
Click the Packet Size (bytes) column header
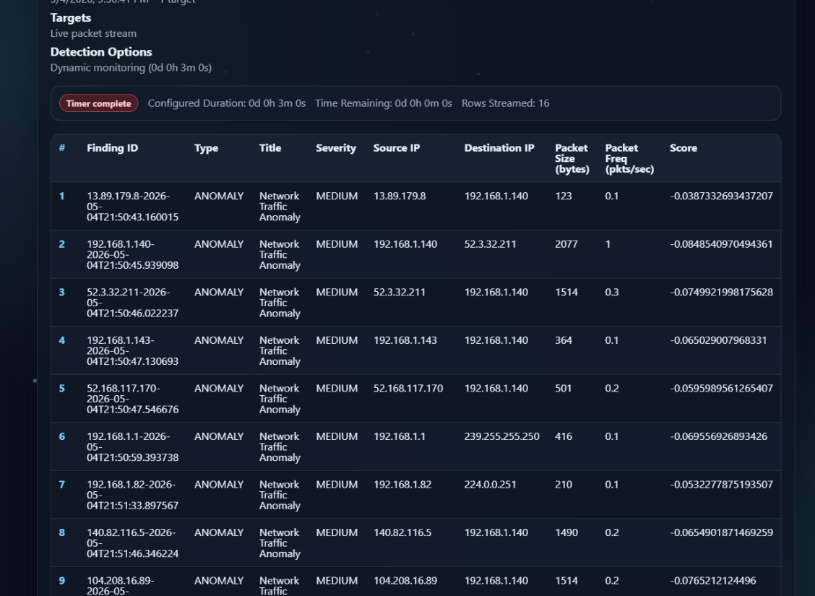[572, 158]
